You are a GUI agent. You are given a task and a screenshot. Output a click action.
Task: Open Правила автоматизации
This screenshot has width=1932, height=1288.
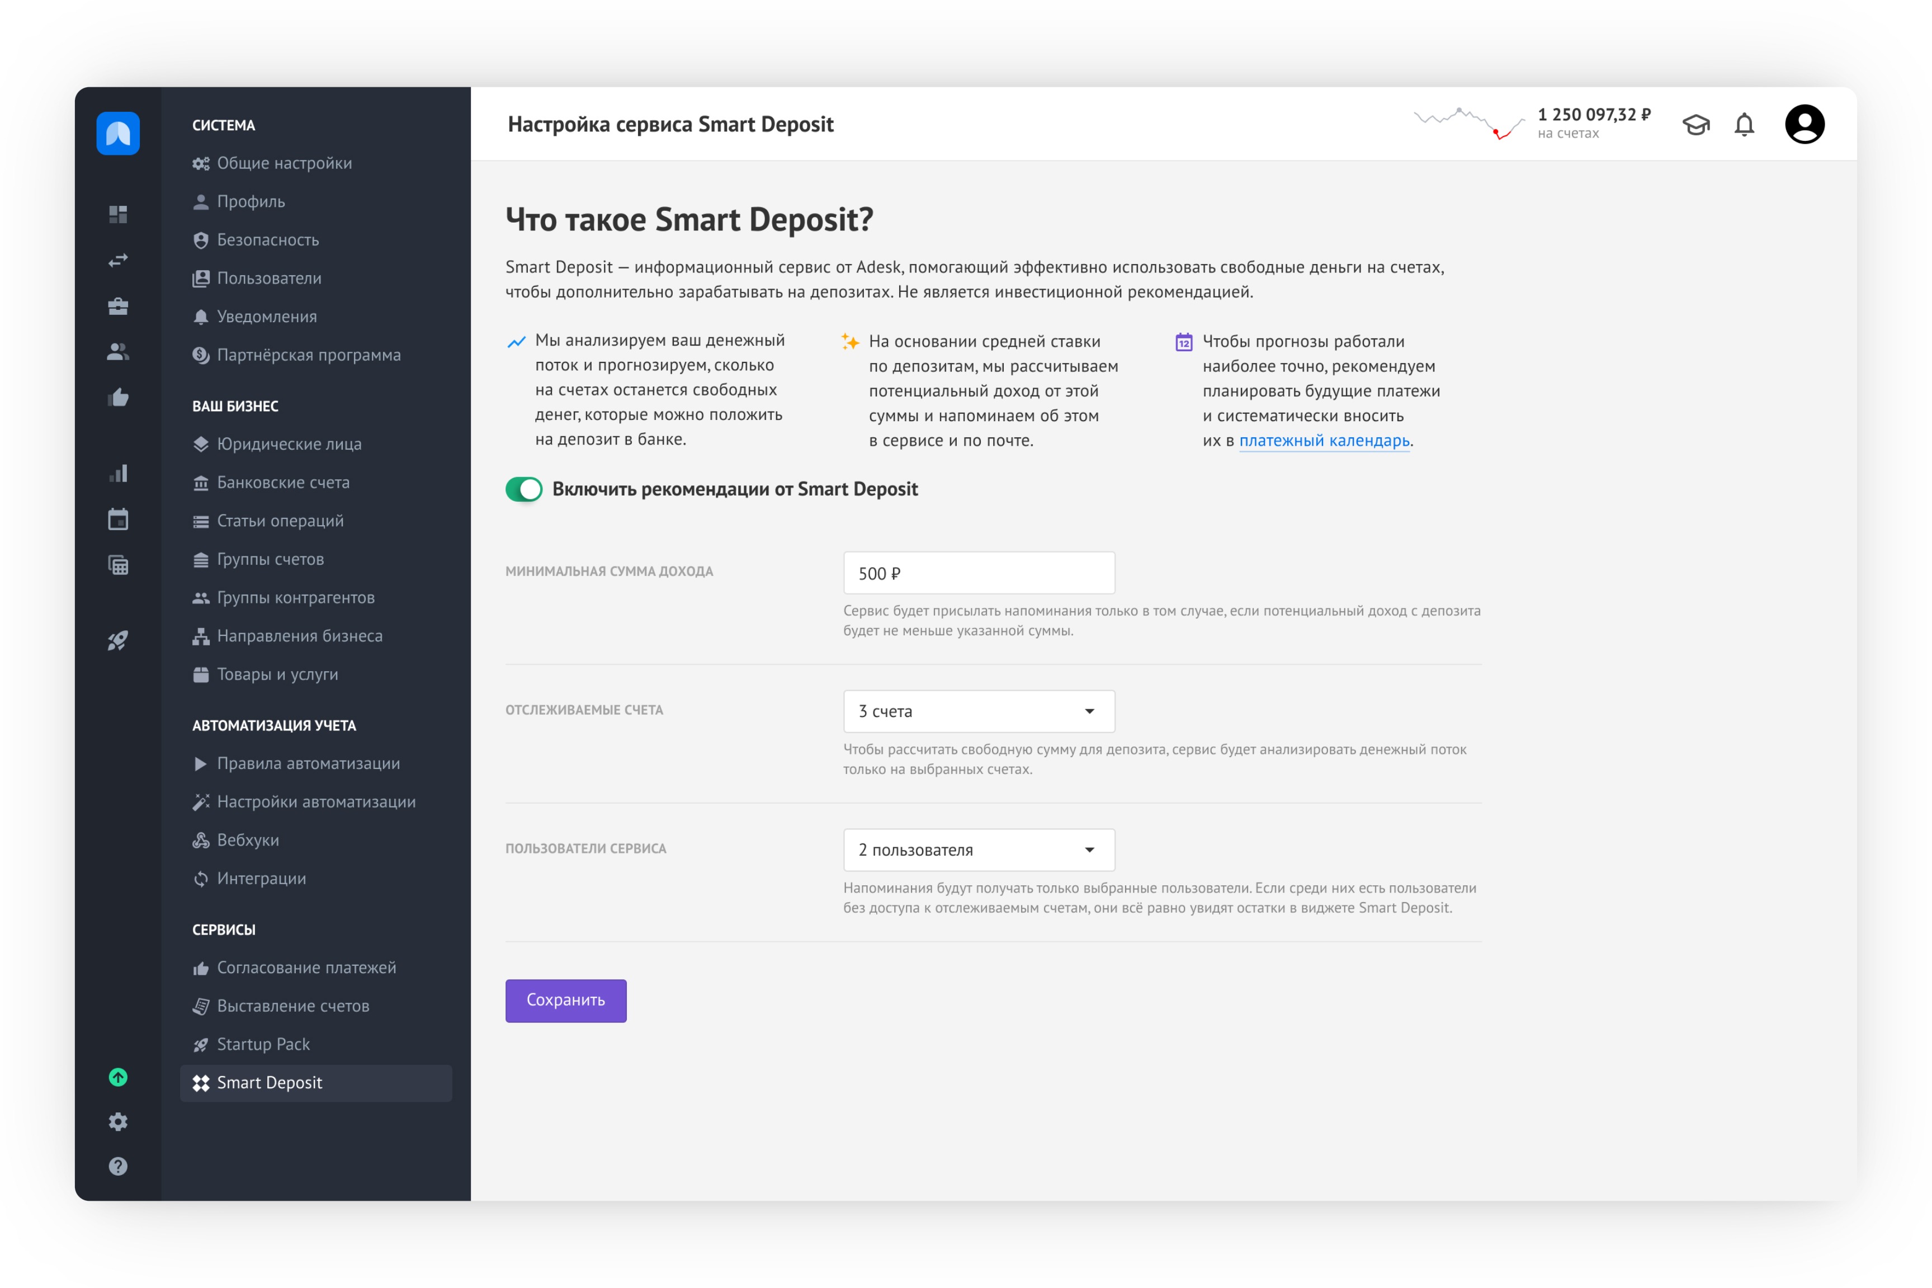point(315,764)
